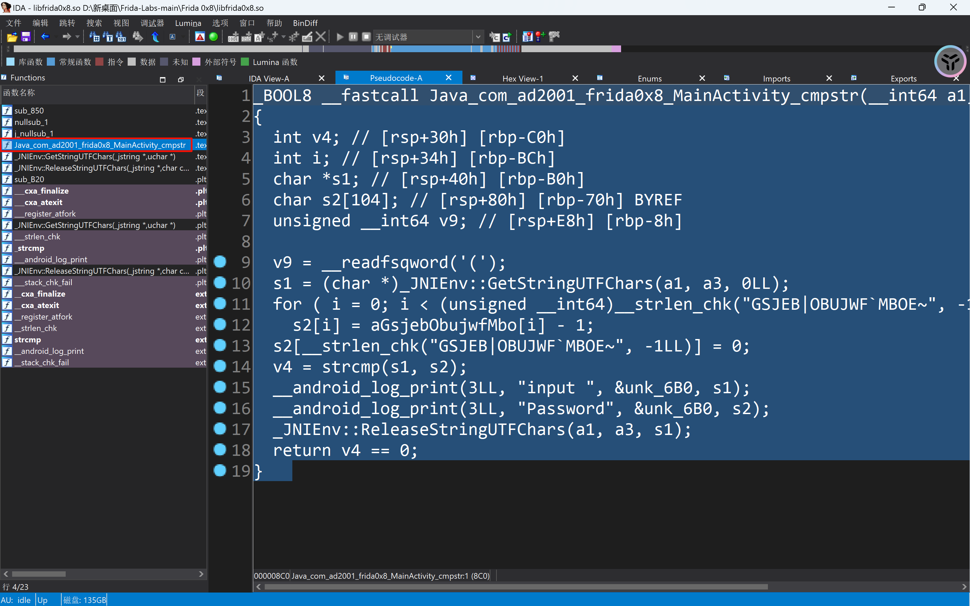
Task: Toggle breakpoint dot on line 18
Action: pos(220,449)
